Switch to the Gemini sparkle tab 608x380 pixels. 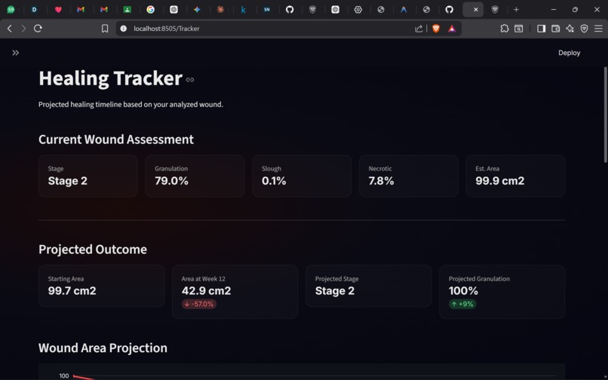coord(197,10)
